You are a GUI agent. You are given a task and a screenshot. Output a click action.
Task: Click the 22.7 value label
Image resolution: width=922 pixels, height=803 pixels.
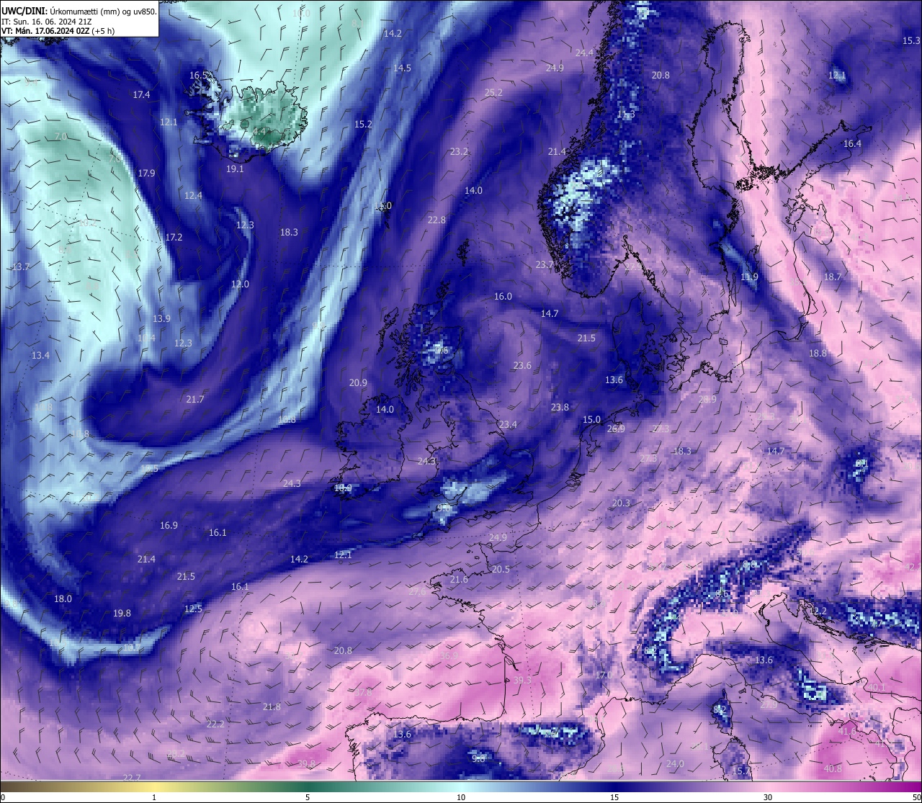[x=132, y=777]
